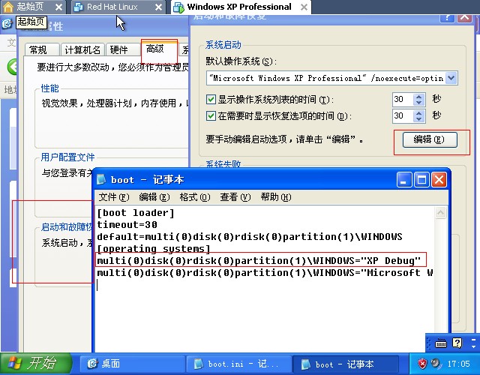The image size is (480, 375).
Task: Toggle 显示操作系统列表的时间 checkbox
Action: pos(211,99)
